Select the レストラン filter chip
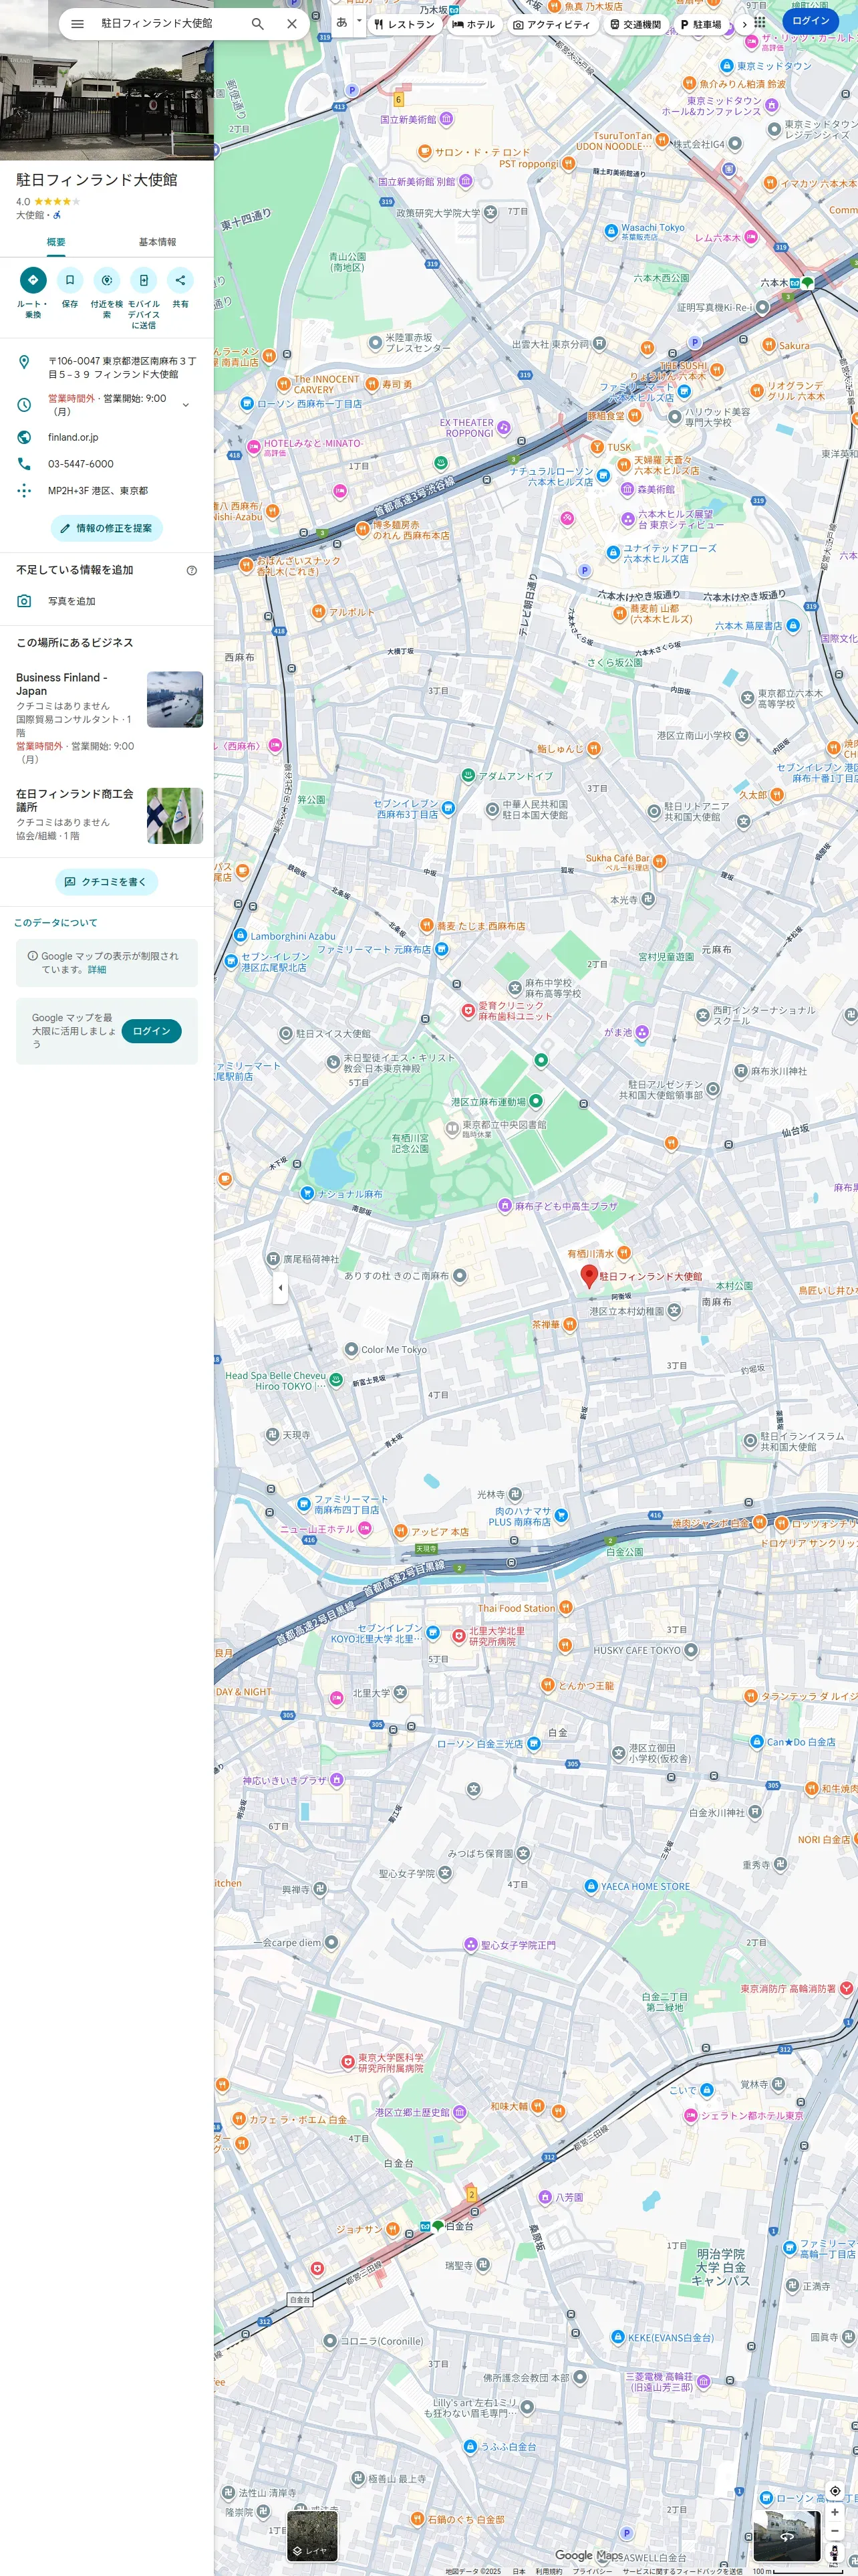Screen dimensions: 858x2576 point(404,24)
